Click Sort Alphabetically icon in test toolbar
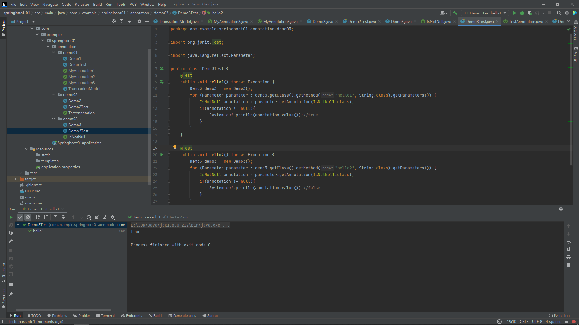The height and width of the screenshot is (325, 579). point(38,217)
